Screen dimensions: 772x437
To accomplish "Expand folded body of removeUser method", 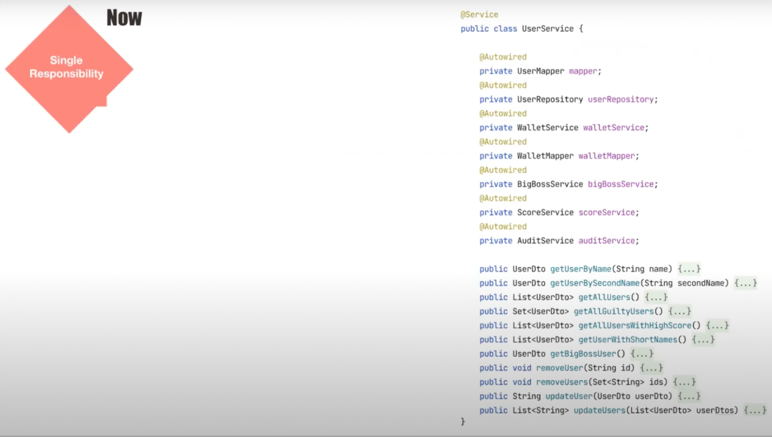I will tap(651, 368).
